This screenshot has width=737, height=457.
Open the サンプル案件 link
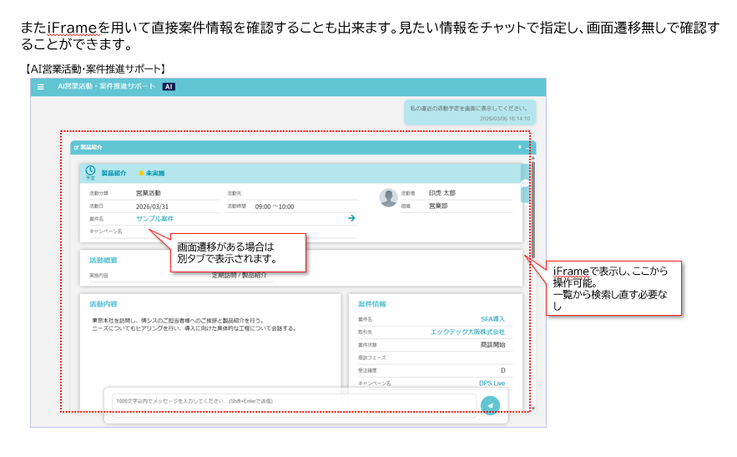(x=154, y=218)
